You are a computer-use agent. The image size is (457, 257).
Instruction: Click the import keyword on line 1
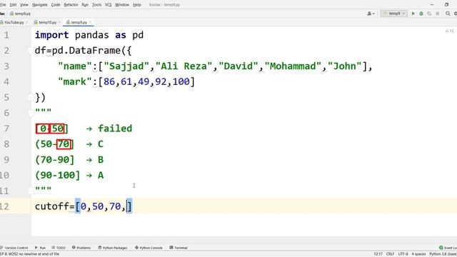(x=52, y=35)
